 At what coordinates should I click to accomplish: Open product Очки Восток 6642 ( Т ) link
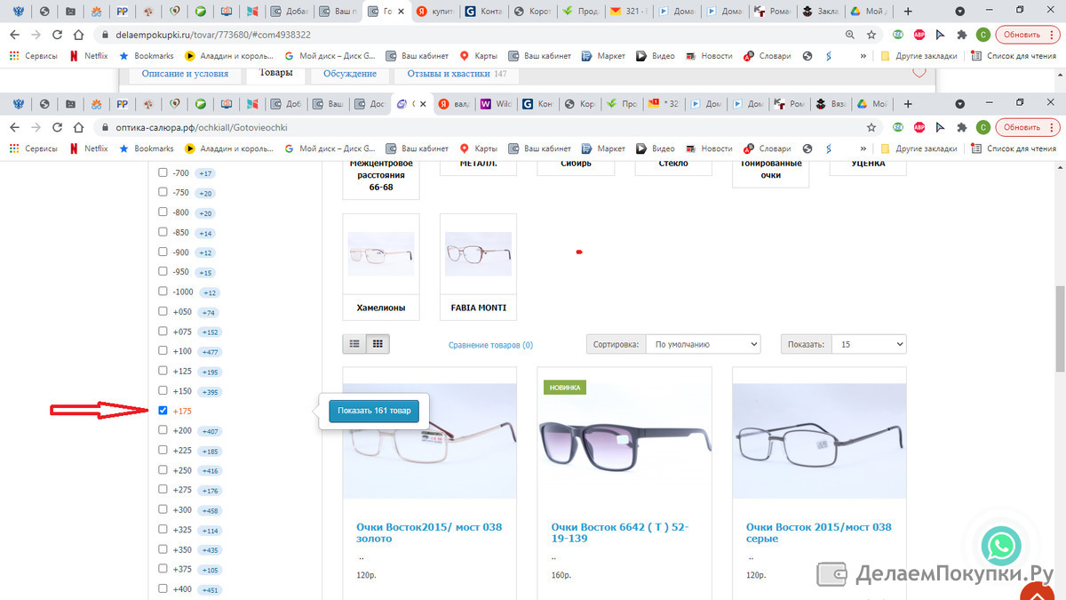620,532
